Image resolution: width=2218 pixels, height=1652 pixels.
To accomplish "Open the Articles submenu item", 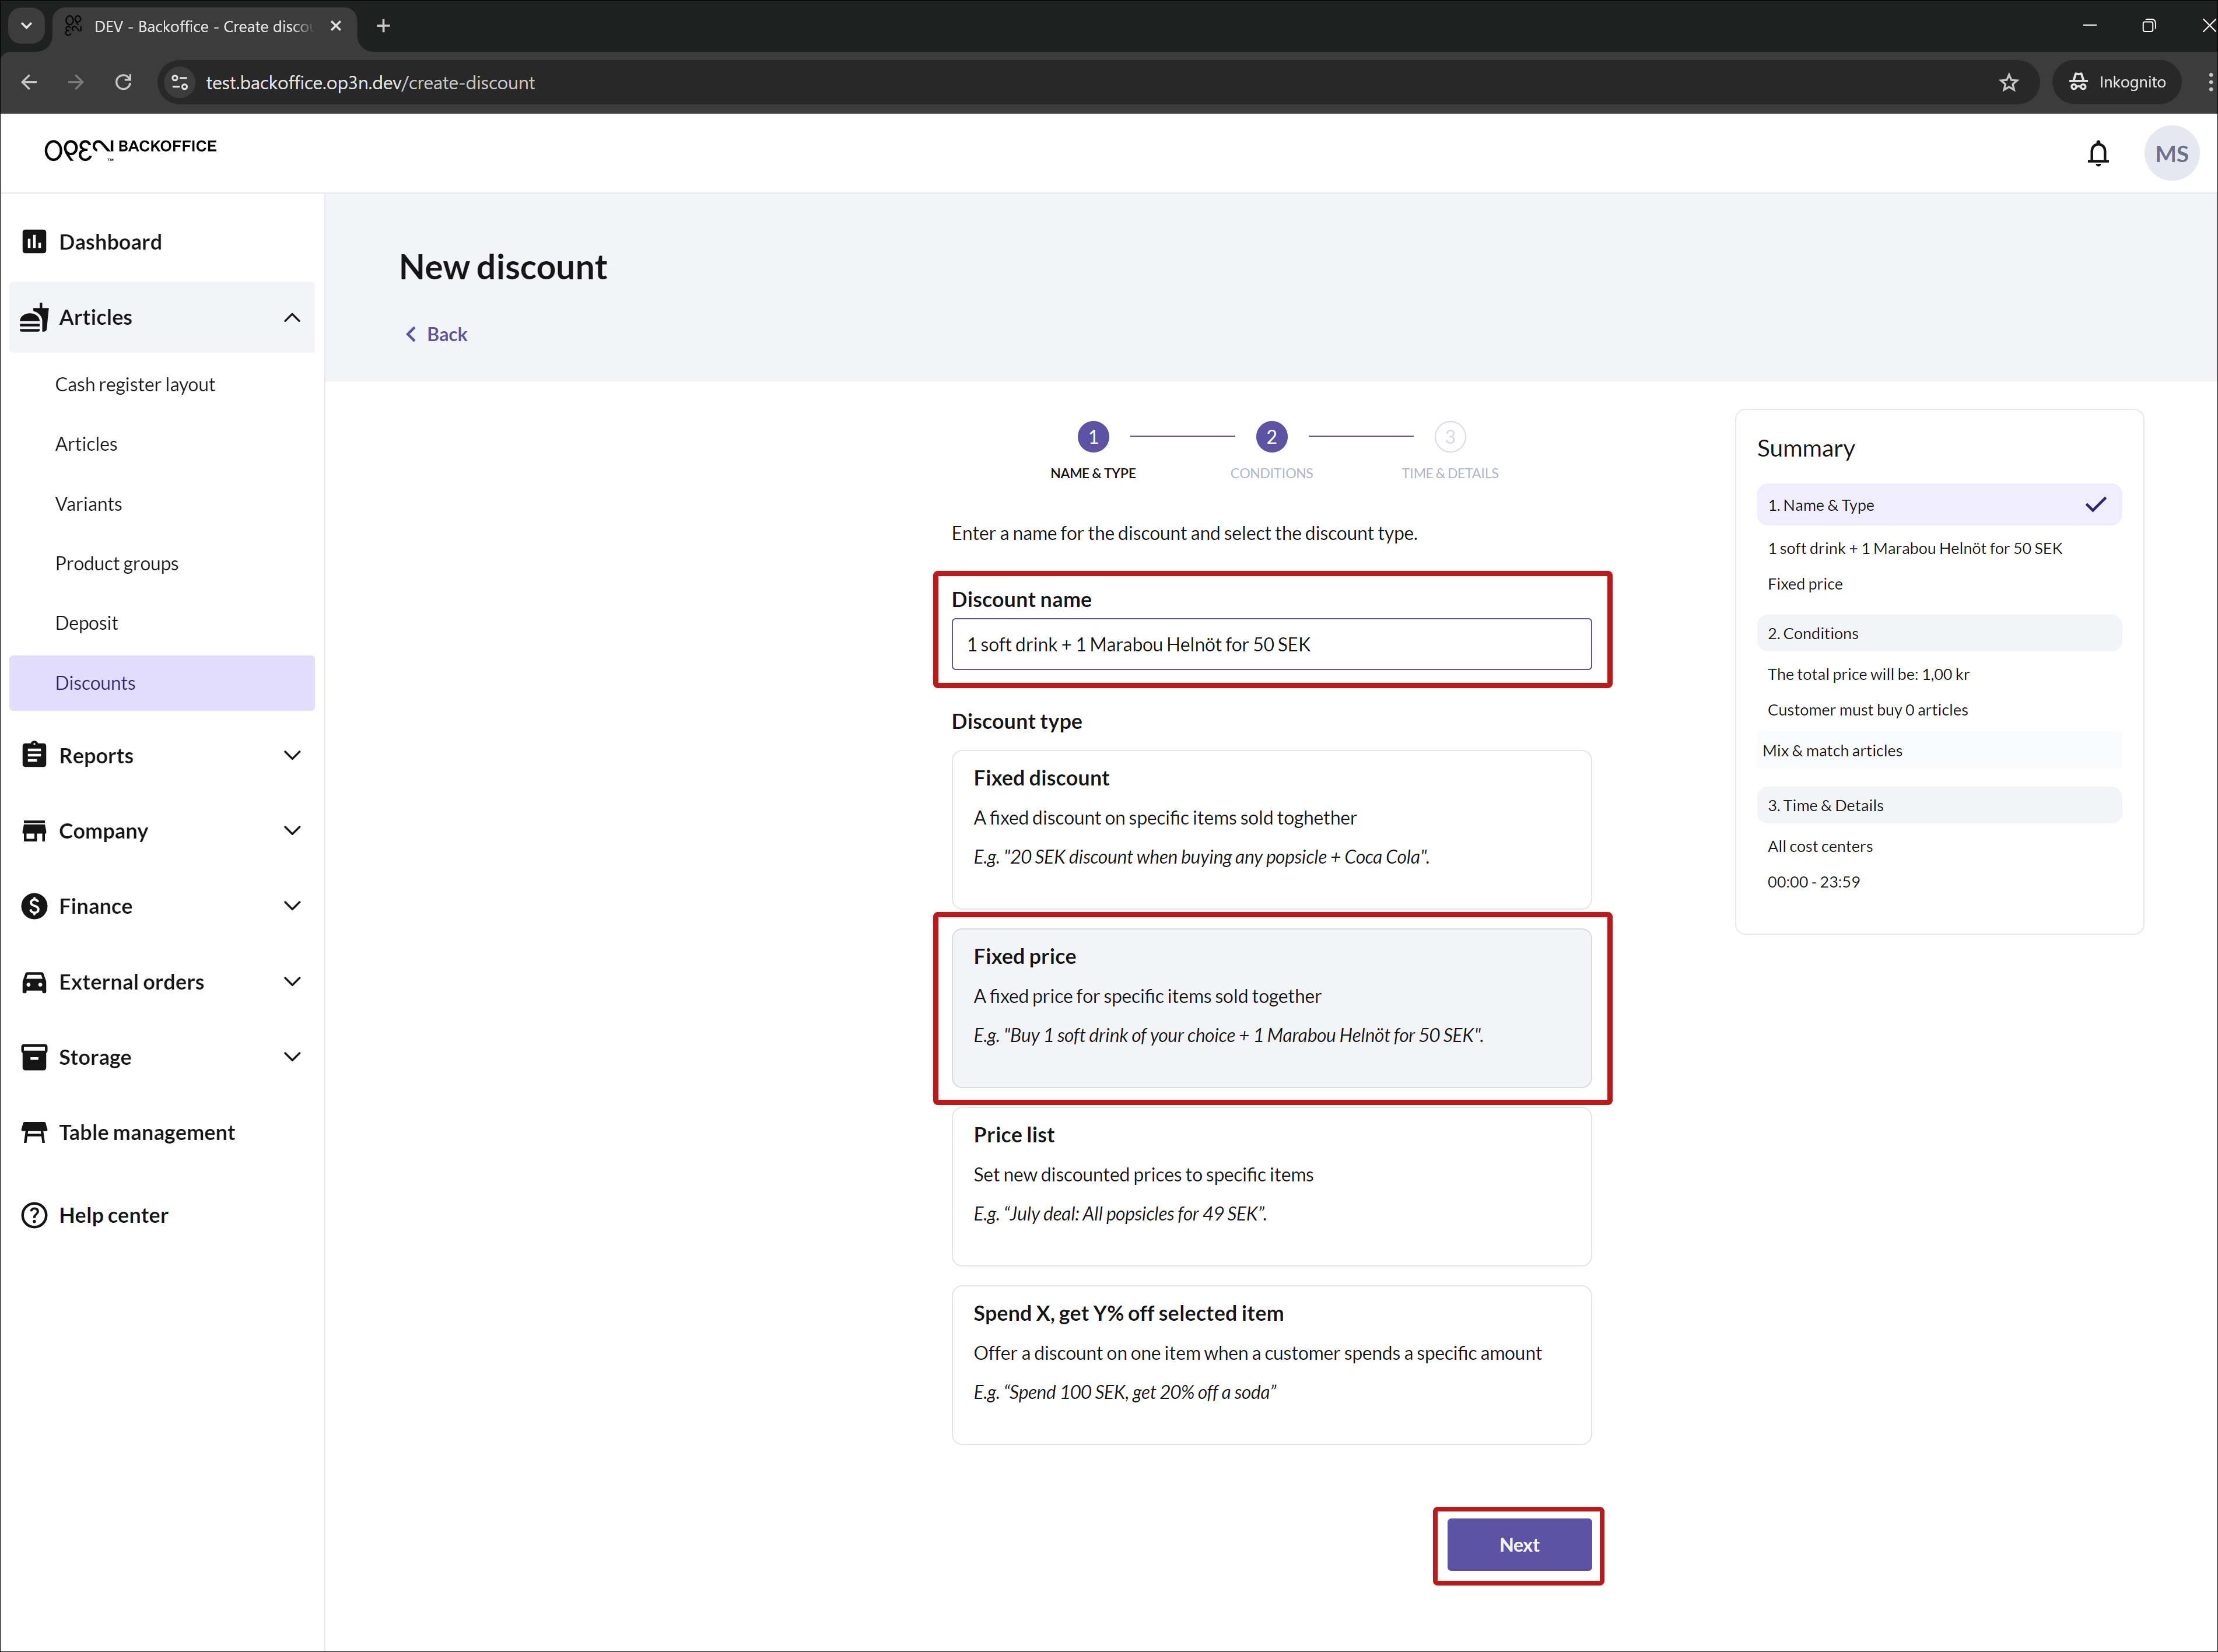I will [x=86, y=444].
